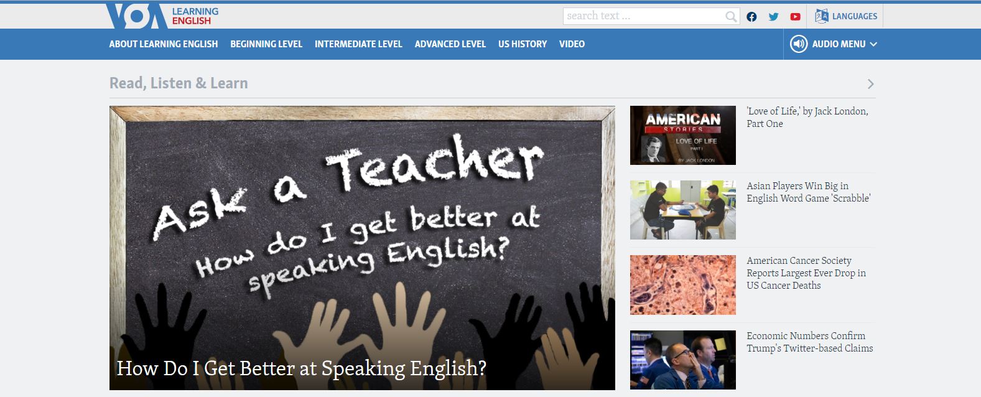Image resolution: width=981 pixels, height=397 pixels.
Task: Open the Languages link
Action: click(x=854, y=16)
